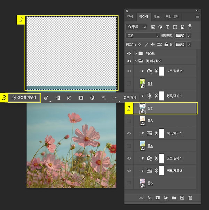Viewport: 209px width, 210px height.
Task: Open the blend mode 표준 dropdown
Action: (x=142, y=36)
